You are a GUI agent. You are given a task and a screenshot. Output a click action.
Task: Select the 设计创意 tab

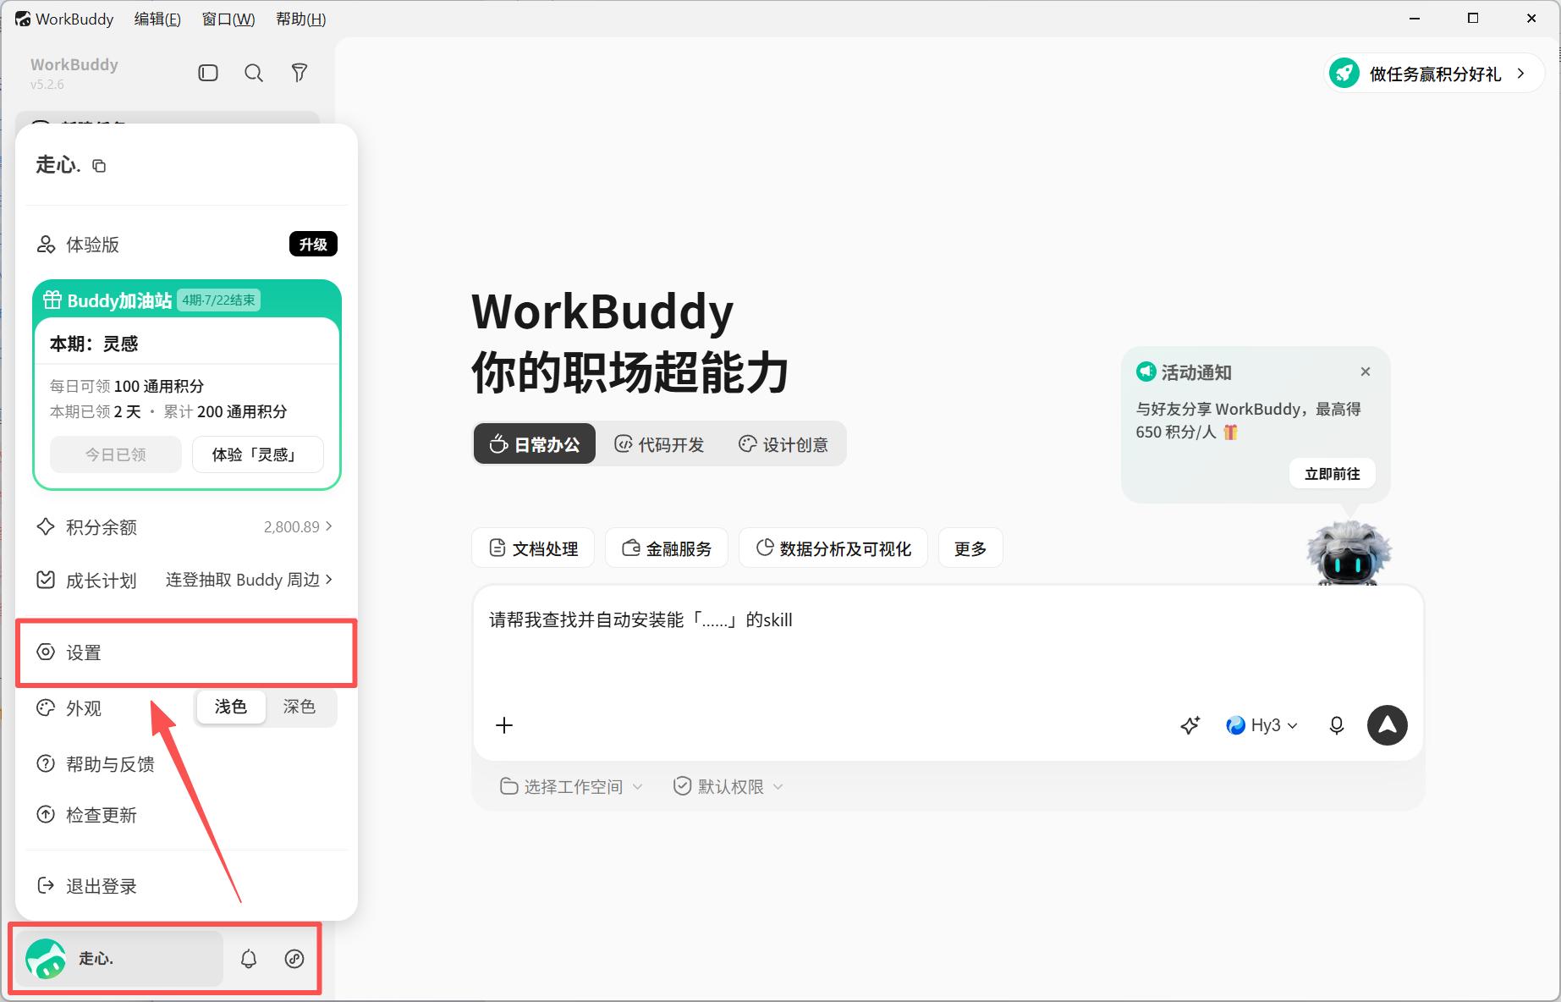click(783, 444)
